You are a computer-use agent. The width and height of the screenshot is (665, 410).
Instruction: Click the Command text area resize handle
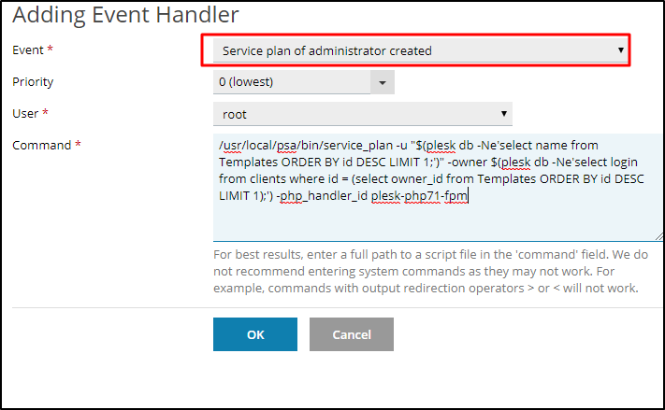point(658,236)
